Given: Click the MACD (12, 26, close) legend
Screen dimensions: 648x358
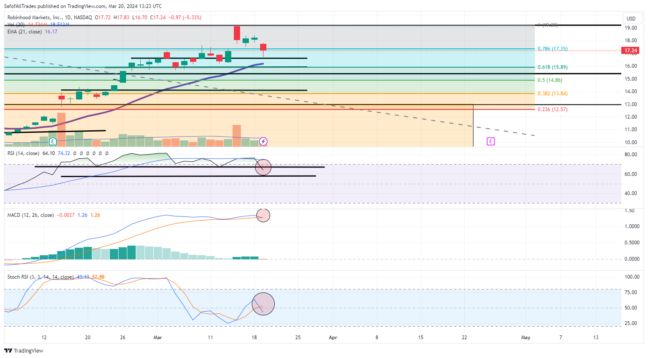Looking at the screenshot, I should [x=30, y=215].
